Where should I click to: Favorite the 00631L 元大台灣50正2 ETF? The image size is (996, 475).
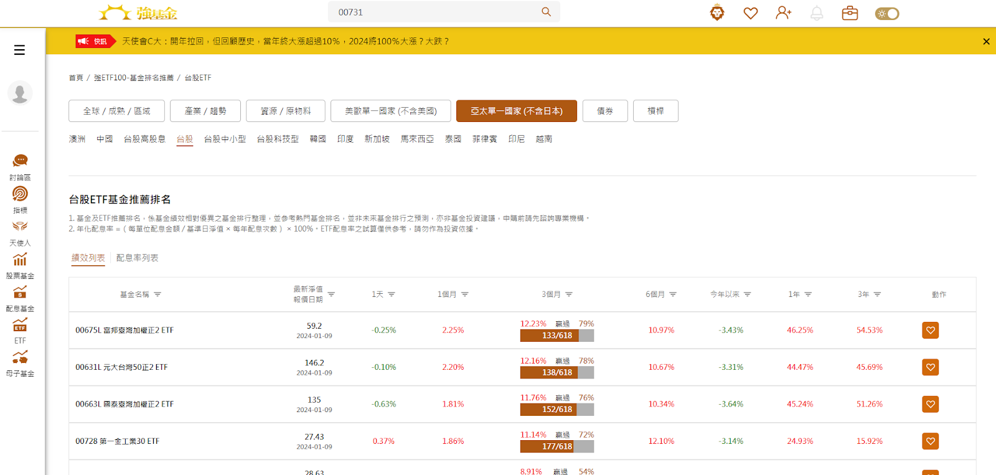point(931,367)
